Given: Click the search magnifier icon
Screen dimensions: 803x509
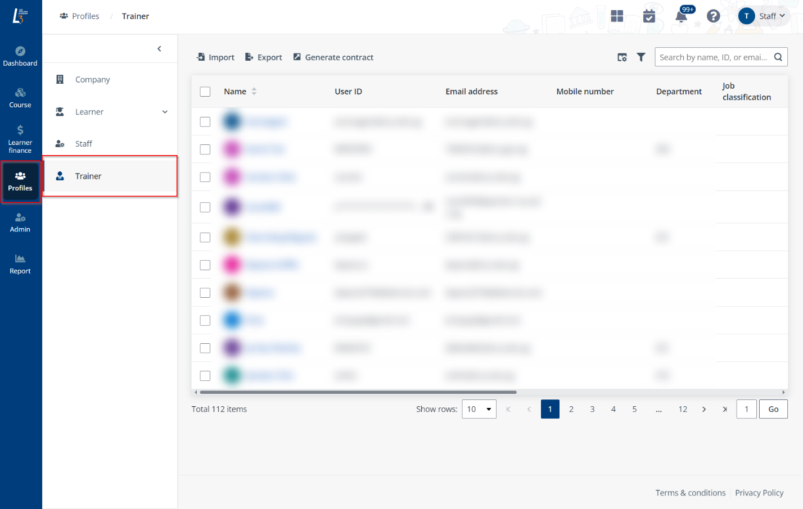Looking at the screenshot, I should click(778, 57).
